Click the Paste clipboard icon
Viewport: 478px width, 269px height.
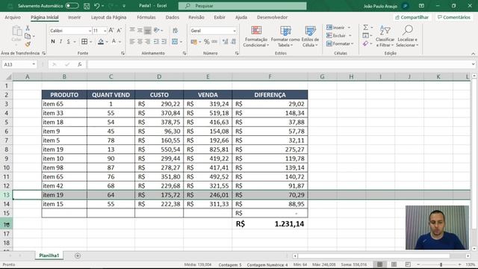[16, 31]
